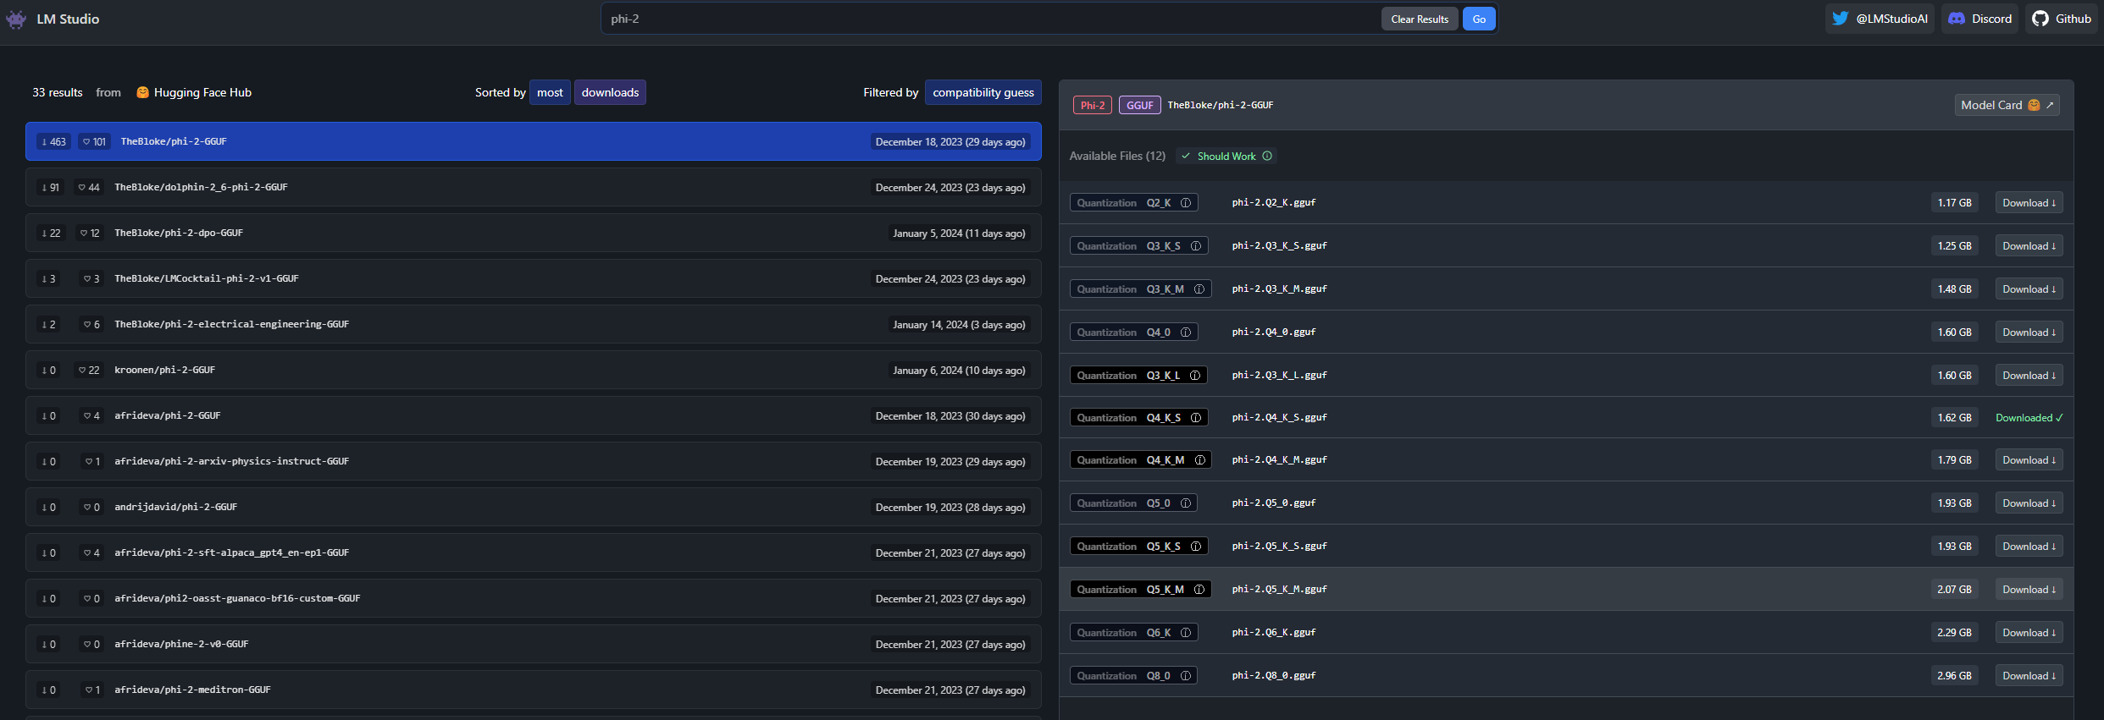
Task: Click the info icon beside Should Work
Action: tap(1267, 156)
